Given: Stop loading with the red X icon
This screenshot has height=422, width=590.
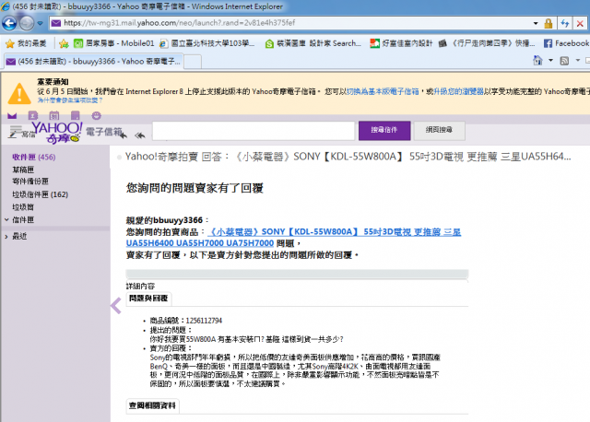Looking at the screenshot, I should (580, 23).
